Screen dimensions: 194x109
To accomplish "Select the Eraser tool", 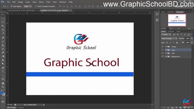I will (3, 52).
